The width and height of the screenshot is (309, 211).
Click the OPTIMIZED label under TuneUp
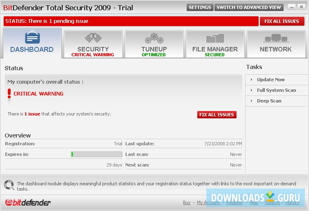[154, 55]
